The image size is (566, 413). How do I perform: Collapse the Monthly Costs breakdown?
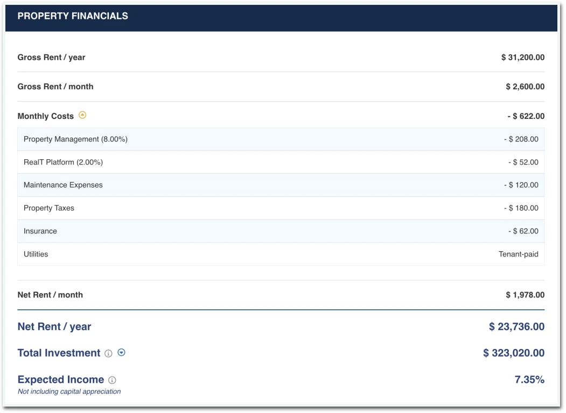pyautogui.click(x=82, y=115)
